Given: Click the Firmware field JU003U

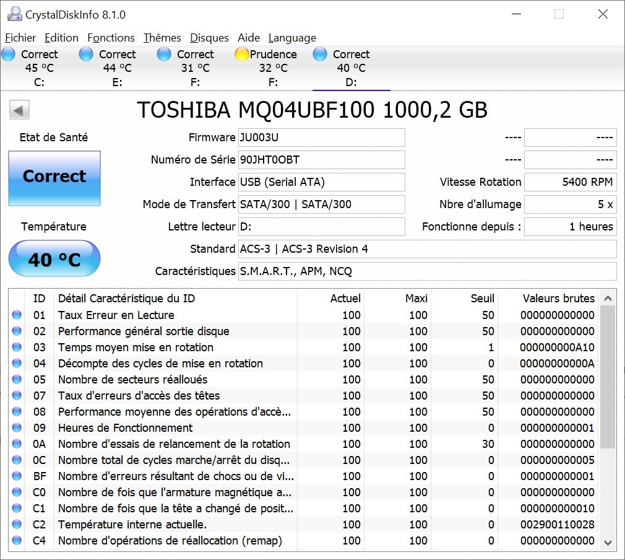Looking at the screenshot, I should (x=321, y=138).
